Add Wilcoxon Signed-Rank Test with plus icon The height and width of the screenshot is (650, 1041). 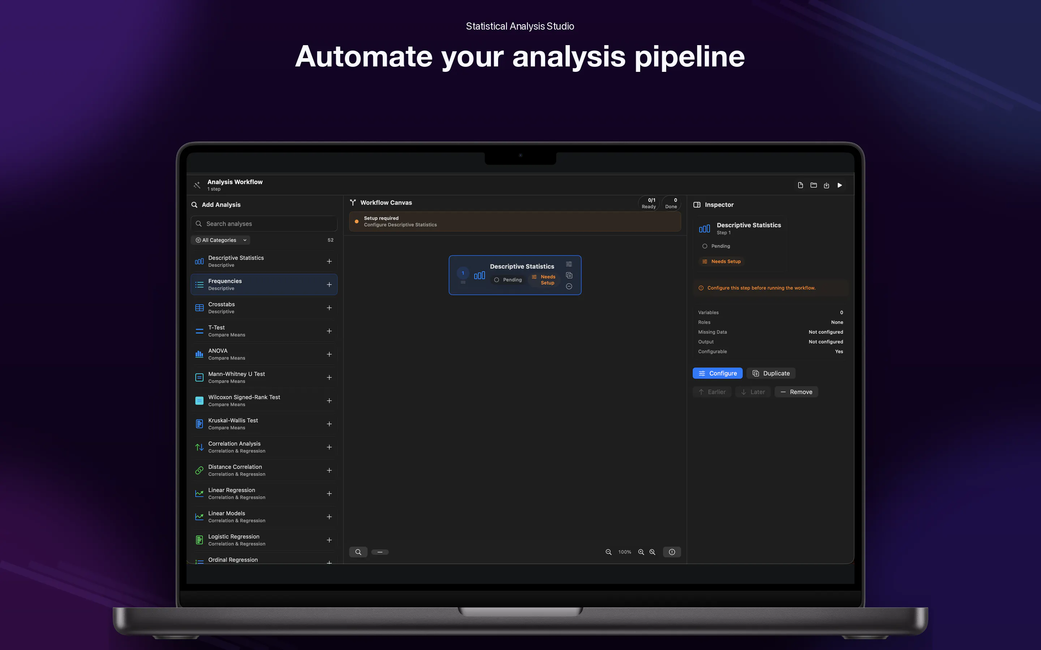pyautogui.click(x=329, y=401)
